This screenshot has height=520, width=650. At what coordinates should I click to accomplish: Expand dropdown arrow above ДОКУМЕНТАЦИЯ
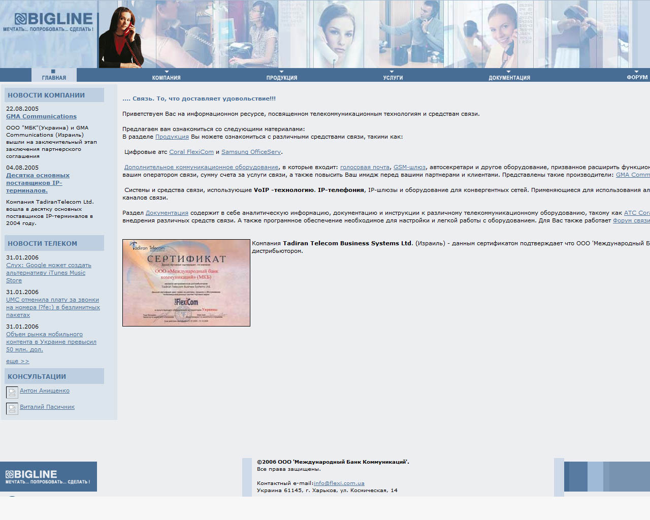(x=508, y=72)
